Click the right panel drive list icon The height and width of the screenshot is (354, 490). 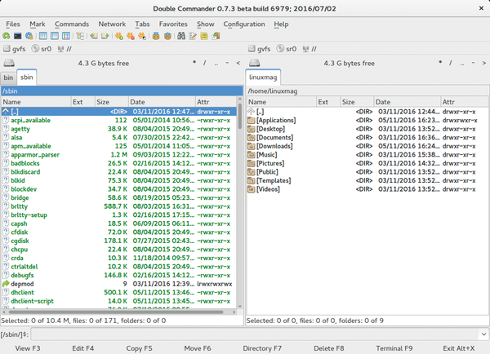coord(254,63)
